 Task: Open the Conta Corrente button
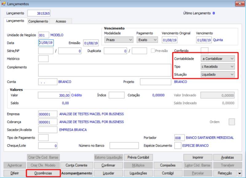click(x=77, y=165)
